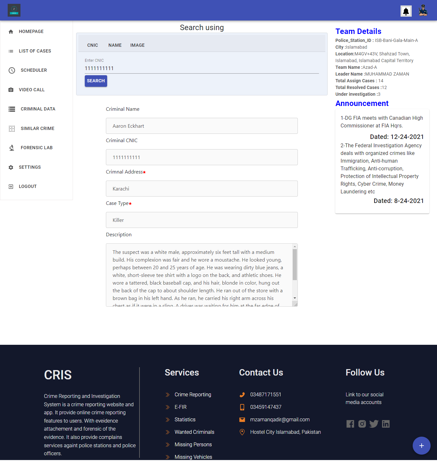Open the Scheduler clock icon

pyautogui.click(x=12, y=70)
